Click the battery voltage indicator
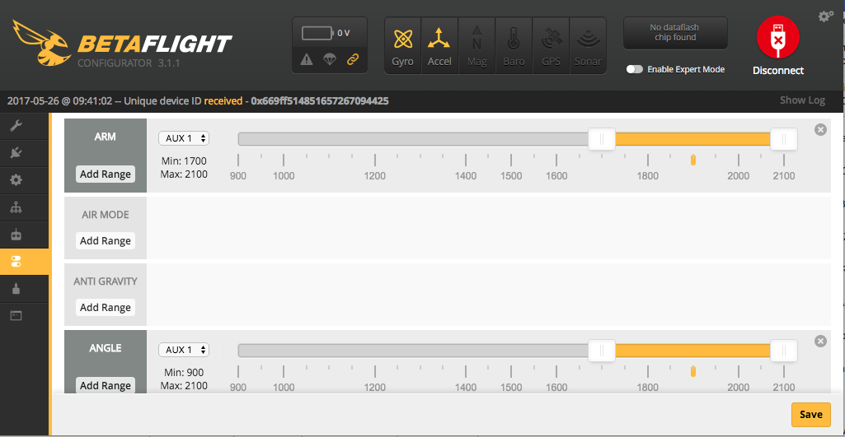 (x=326, y=34)
